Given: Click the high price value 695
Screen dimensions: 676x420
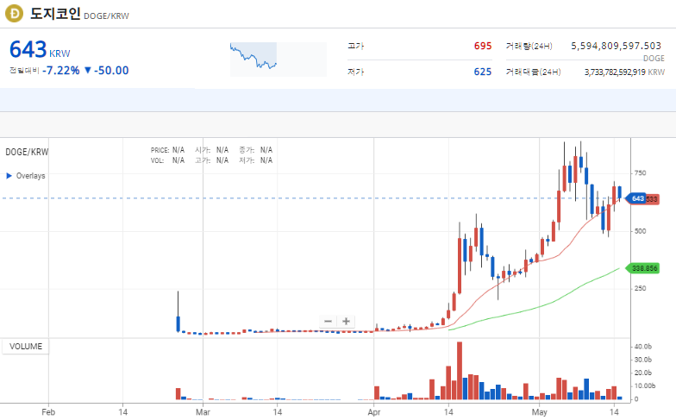Looking at the screenshot, I should coord(483,47).
